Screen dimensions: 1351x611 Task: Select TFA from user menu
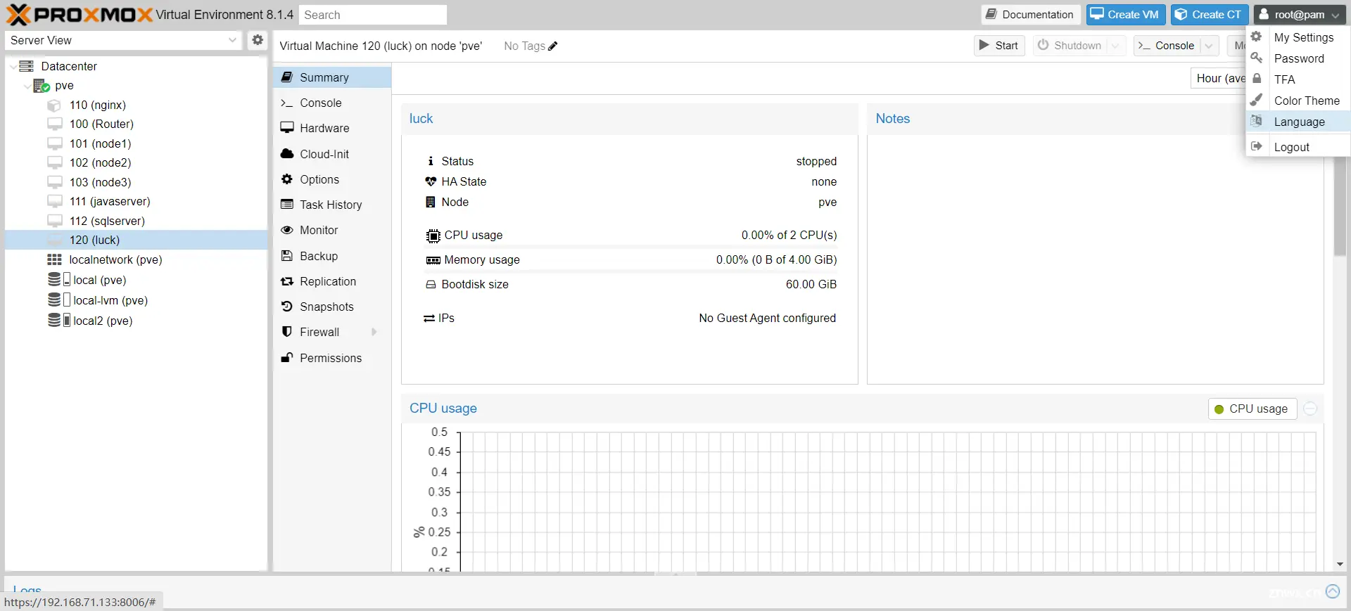[1298, 79]
